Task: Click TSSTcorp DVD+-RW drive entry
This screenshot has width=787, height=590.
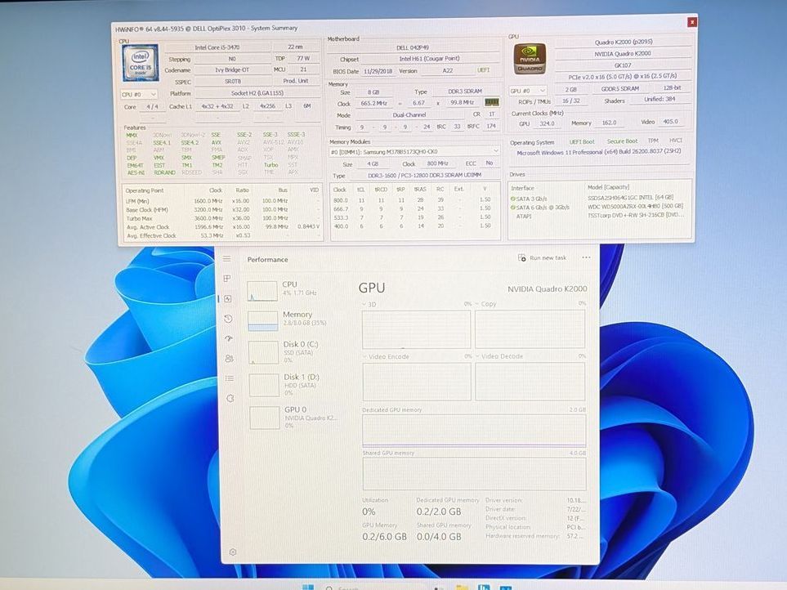Action: point(636,215)
